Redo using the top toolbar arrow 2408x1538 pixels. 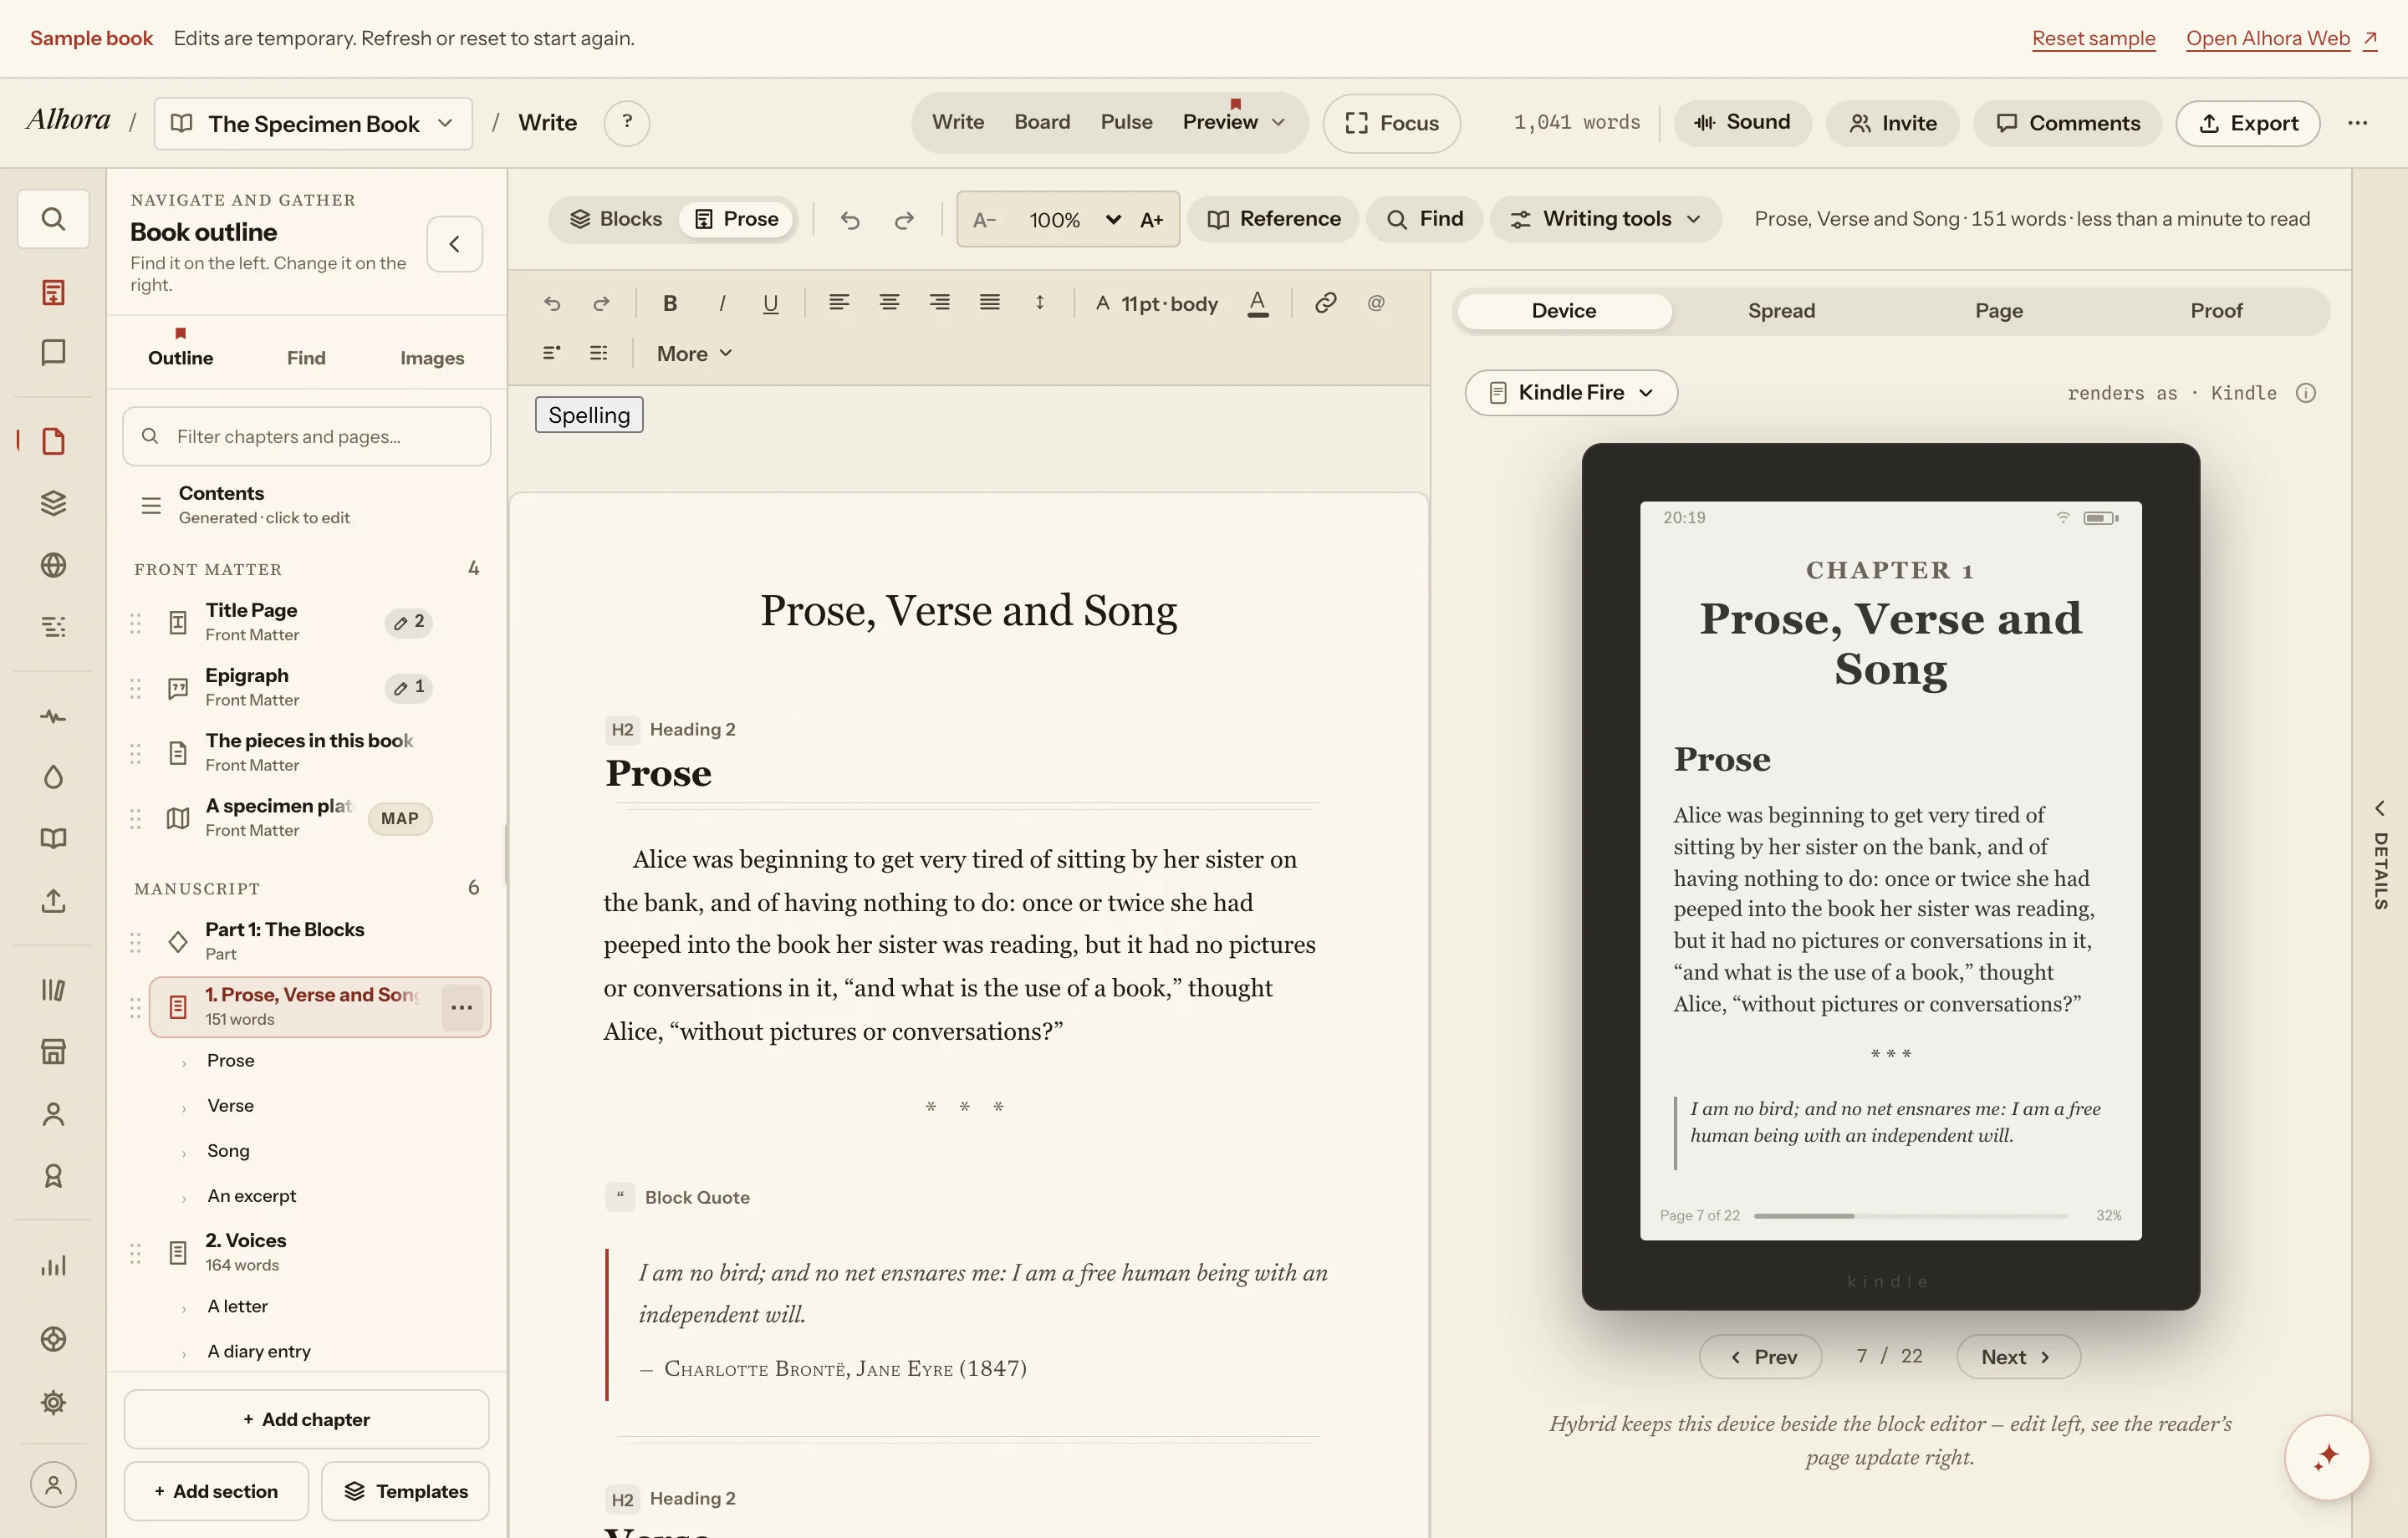point(904,220)
